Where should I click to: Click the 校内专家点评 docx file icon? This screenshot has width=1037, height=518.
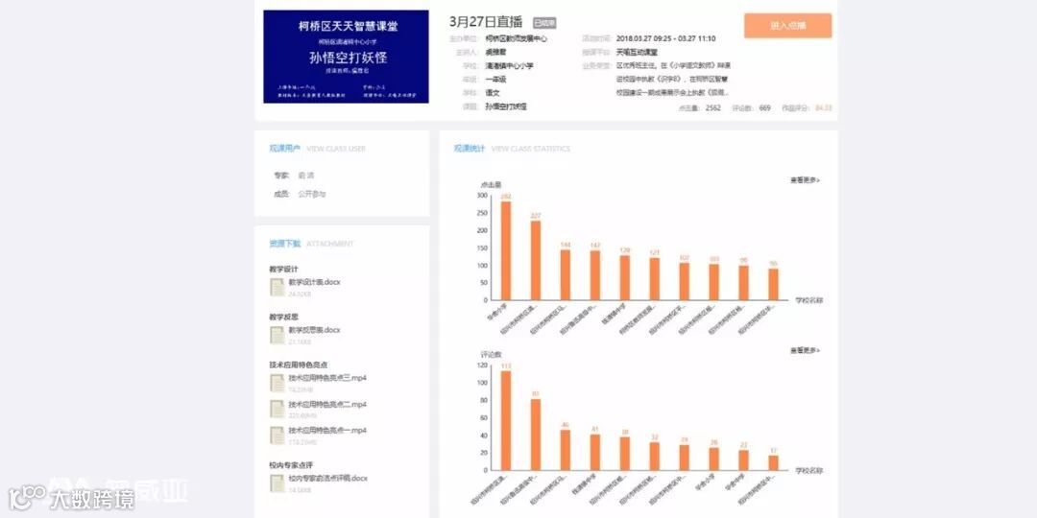[x=277, y=483]
